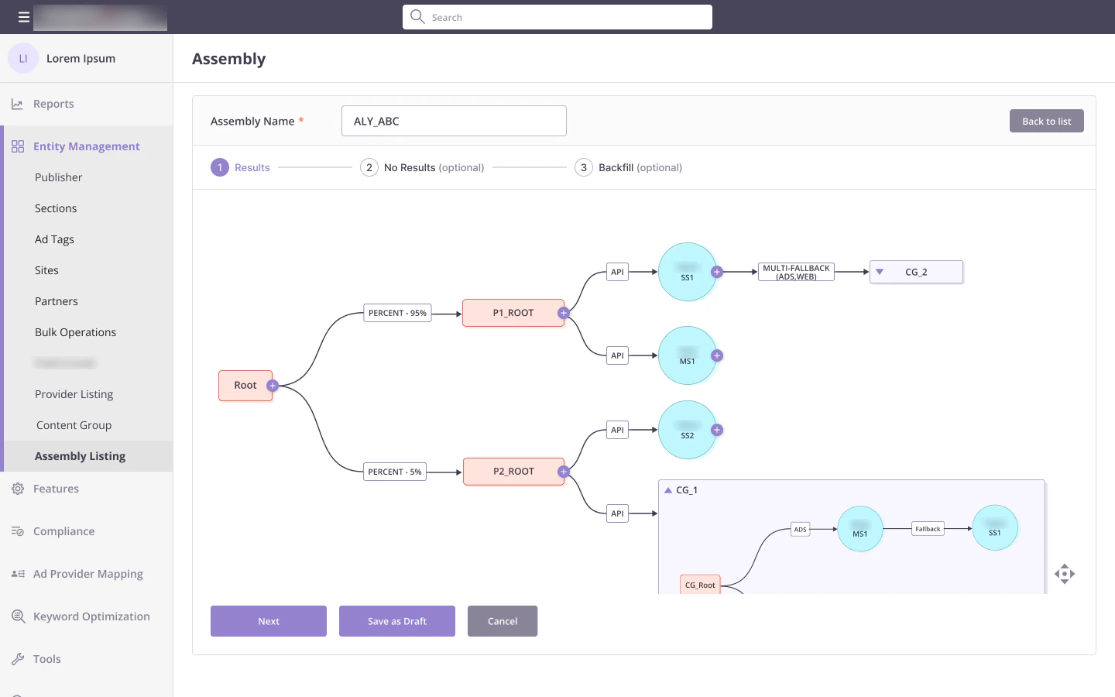Open Features via its gear icon
Screen dimensions: 1115x697
pyautogui.click(x=18, y=489)
